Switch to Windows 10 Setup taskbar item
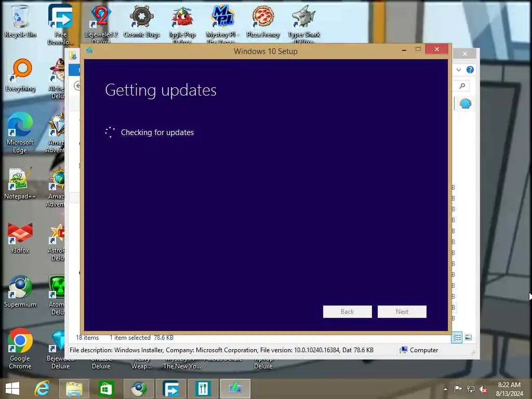Image resolution: width=532 pixels, height=399 pixels. (x=235, y=389)
